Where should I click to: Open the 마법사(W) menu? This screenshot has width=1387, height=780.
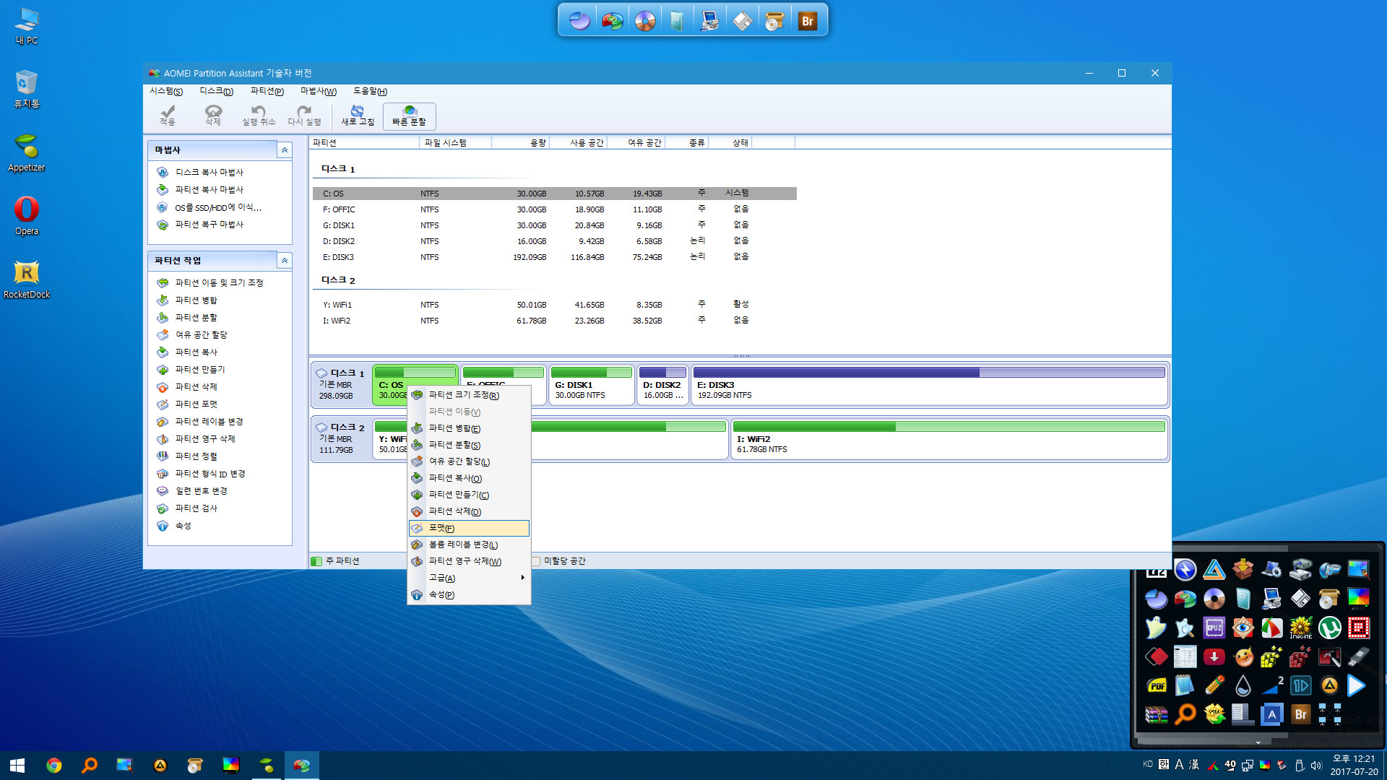click(x=319, y=91)
